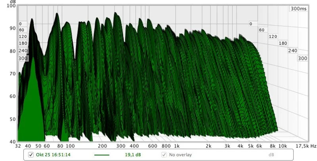Click the 90 dB level axis label
317x161 pixels.
pos(13,28)
